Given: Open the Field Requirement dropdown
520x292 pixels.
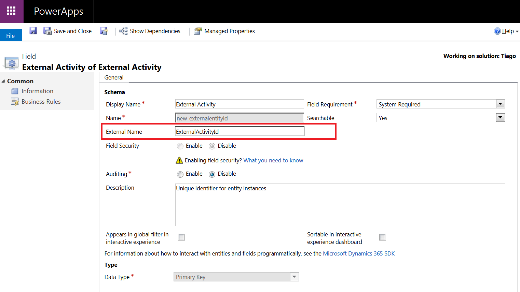Looking at the screenshot, I should click(500, 104).
